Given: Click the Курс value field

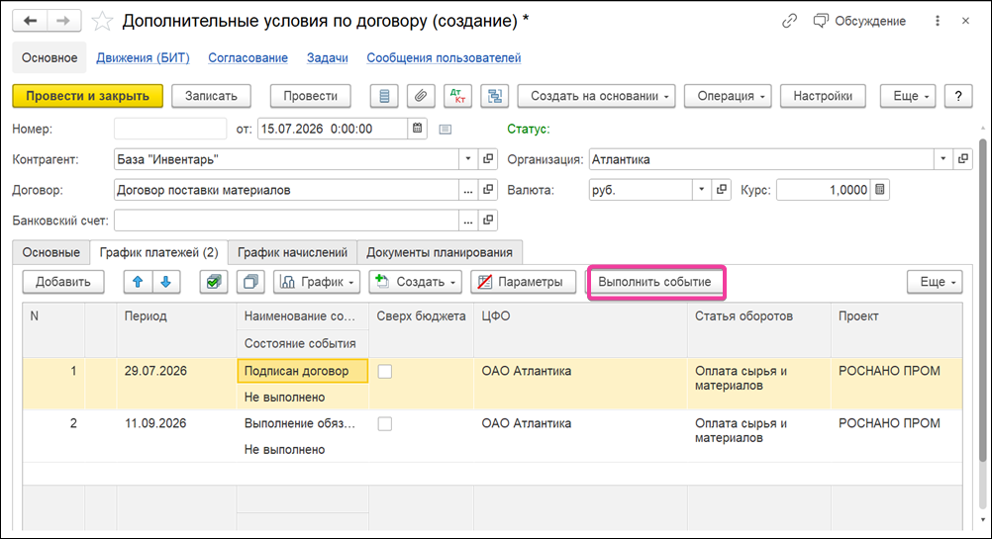Looking at the screenshot, I should pyautogui.click(x=823, y=190).
